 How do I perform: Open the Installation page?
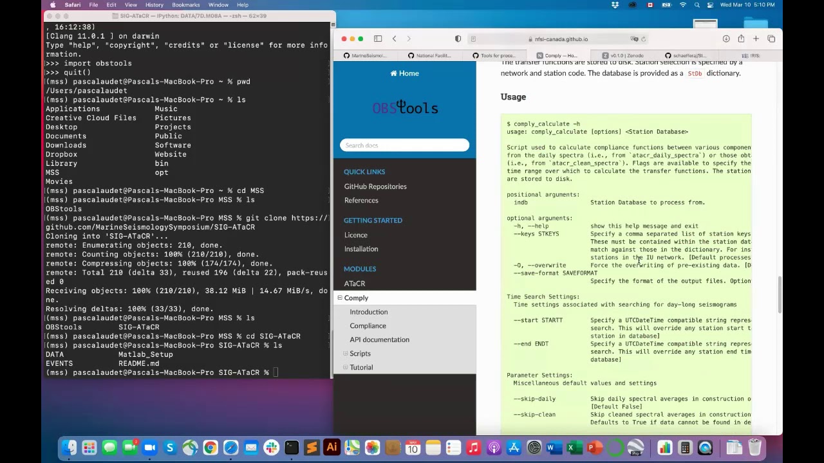coord(360,249)
